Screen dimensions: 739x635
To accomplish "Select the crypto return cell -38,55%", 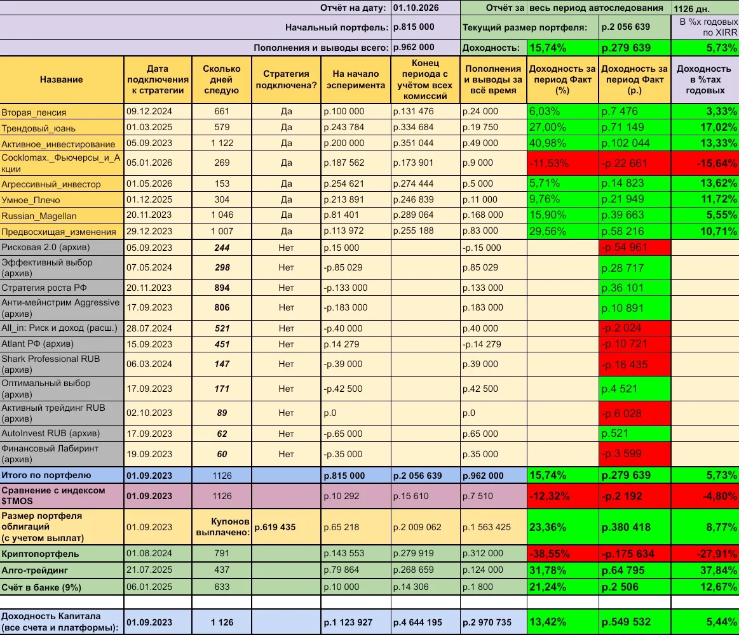I will coord(563,554).
